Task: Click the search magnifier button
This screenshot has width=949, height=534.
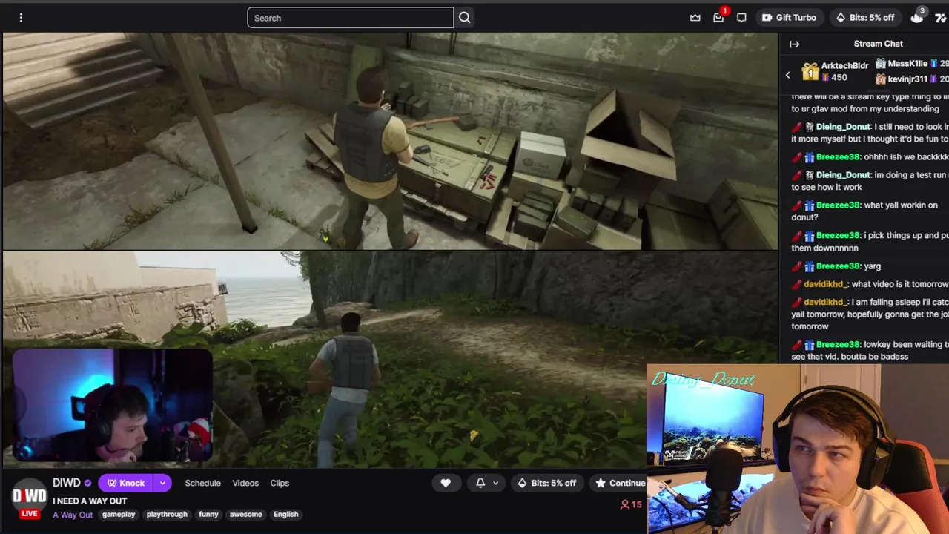Action: 465,18
